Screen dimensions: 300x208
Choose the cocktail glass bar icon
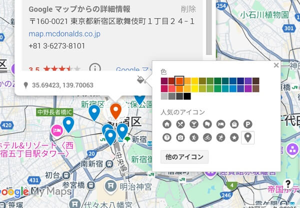coord(194,124)
